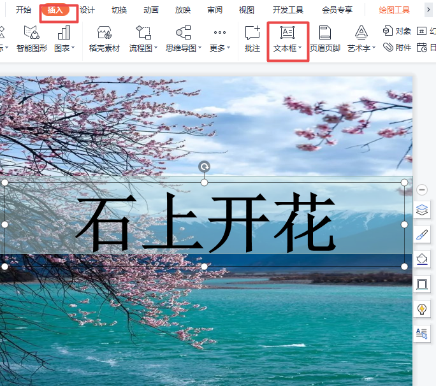
Task: Insert an 附件 attachment
Action: (396, 48)
